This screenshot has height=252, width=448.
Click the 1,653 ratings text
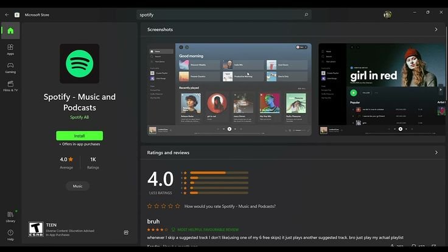(x=160, y=193)
